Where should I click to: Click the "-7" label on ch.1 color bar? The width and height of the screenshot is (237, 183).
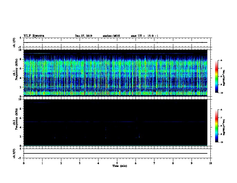click(221, 68)
